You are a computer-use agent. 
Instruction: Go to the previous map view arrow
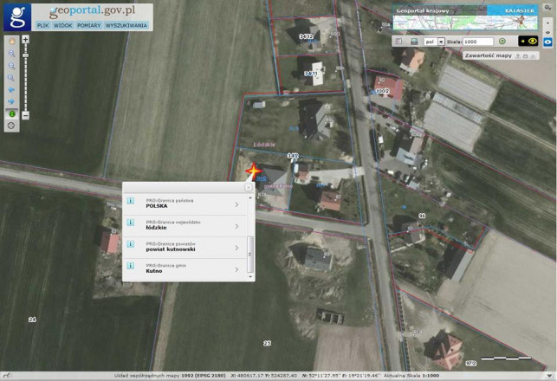click(x=12, y=90)
